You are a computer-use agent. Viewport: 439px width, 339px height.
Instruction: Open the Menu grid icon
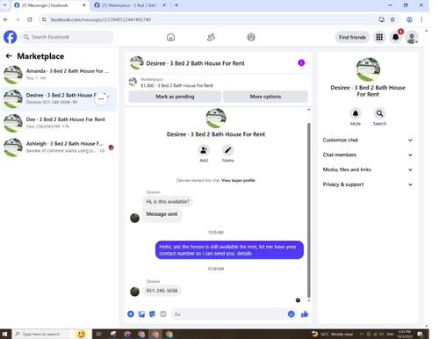pos(379,37)
